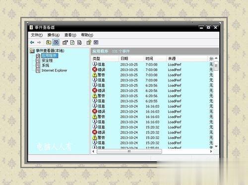Select the 警告 text at 6:20:56
Image resolution: width=248 pixels, height=185 pixels.
[x=101, y=96]
